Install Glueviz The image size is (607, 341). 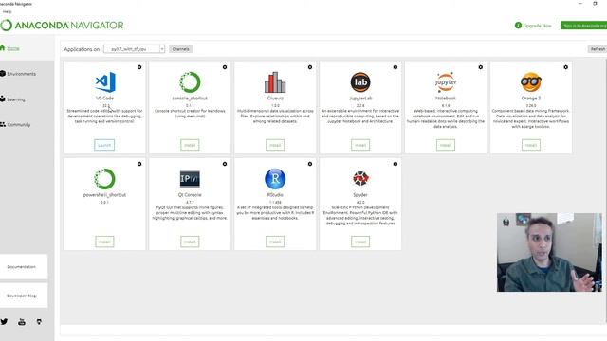[275, 145]
